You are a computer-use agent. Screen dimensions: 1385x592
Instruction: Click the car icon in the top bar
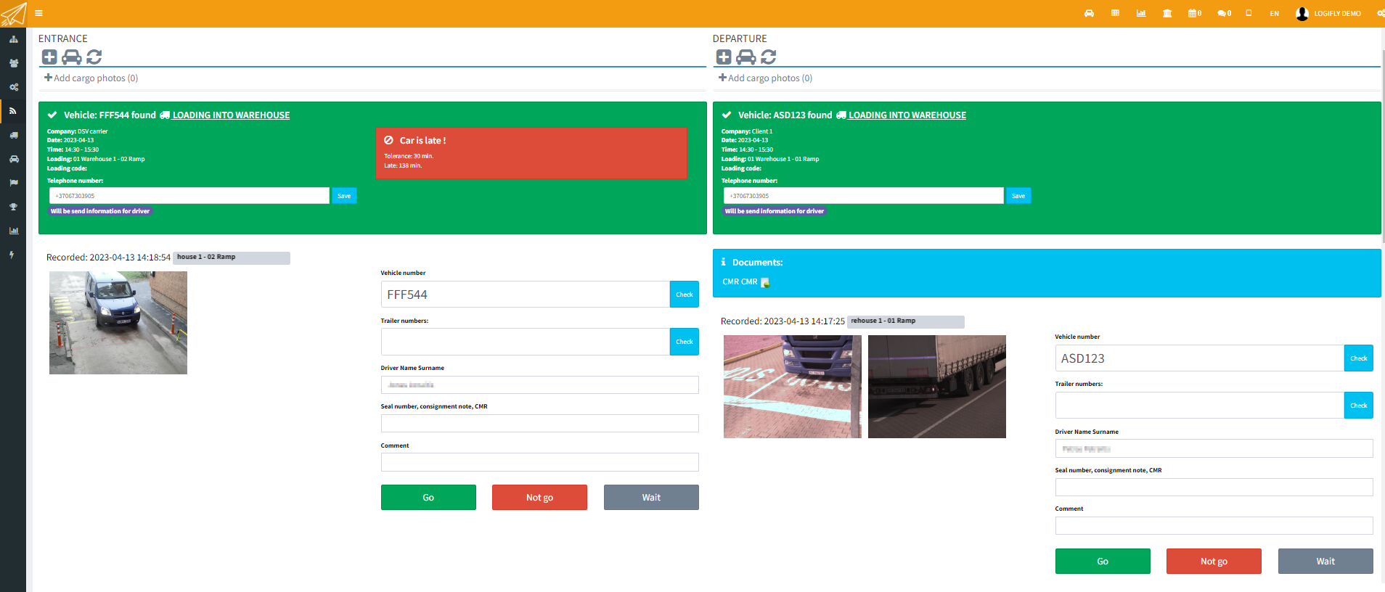(x=1089, y=13)
